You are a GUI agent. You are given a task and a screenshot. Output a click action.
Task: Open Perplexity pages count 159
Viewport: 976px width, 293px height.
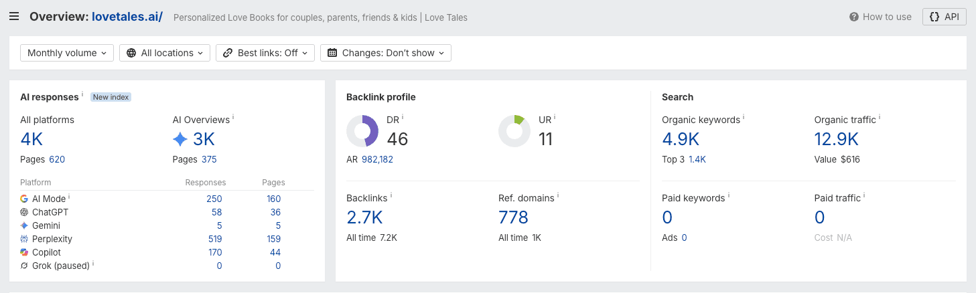coord(273,239)
